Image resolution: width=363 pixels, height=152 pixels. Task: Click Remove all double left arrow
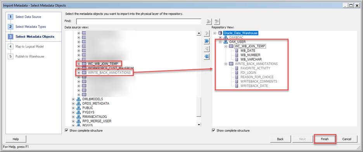click(x=207, y=56)
